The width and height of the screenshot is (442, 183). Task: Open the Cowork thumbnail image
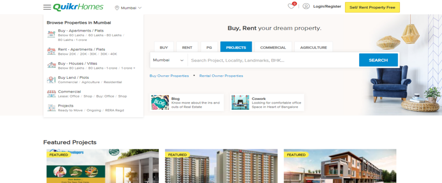coord(240,102)
